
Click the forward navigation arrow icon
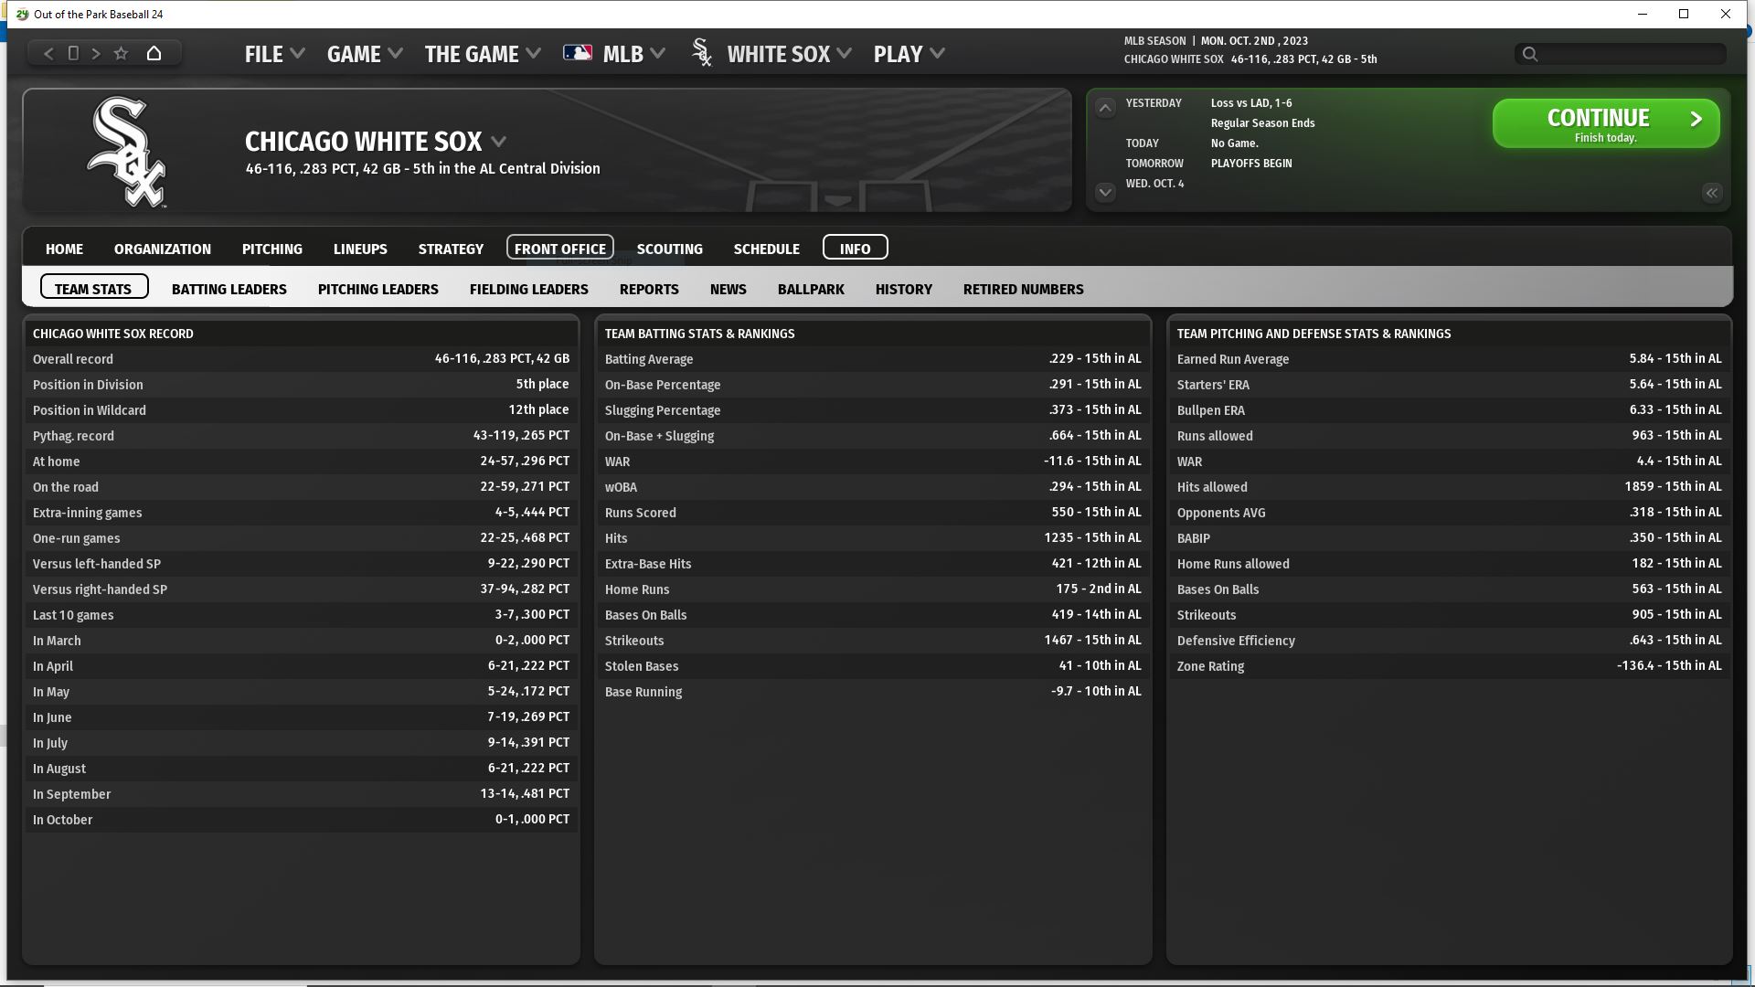pos(96,54)
